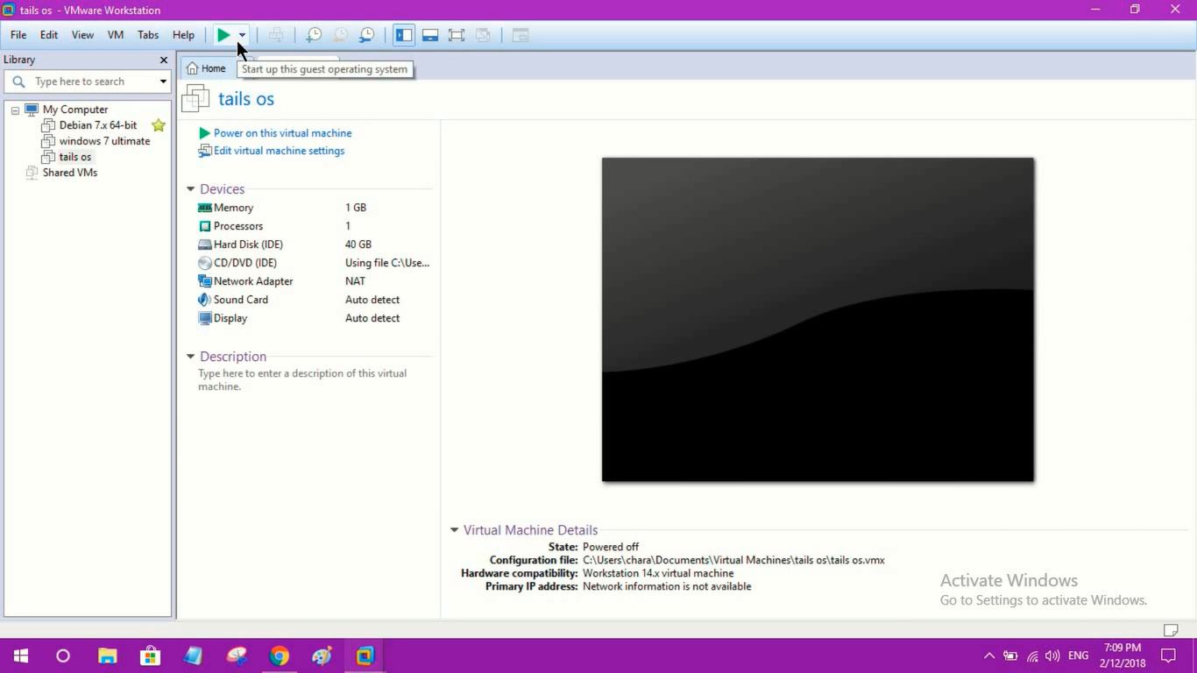The width and height of the screenshot is (1197, 673).
Task: Toggle the Library panel visibility
Action: click(404, 34)
